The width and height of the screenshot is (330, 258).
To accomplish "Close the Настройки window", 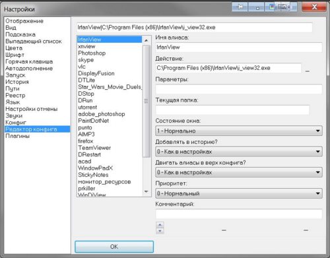I will pyautogui.click(x=314, y=7).
